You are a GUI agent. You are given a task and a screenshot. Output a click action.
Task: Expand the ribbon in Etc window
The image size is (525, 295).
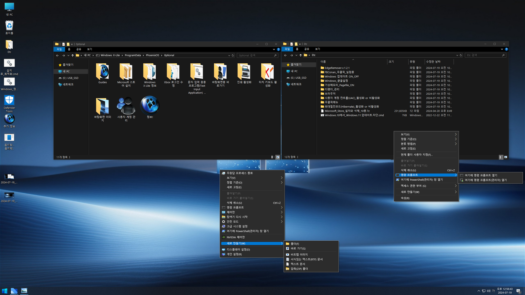pyautogui.click(x=502, y=49)
